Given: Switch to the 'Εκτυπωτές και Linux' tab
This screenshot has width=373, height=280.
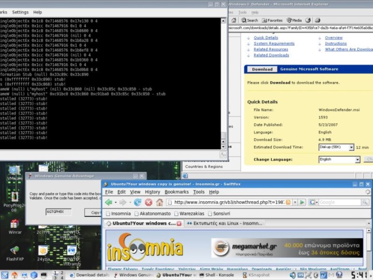Looking at the screenshot, I should [x=225, y=224].
